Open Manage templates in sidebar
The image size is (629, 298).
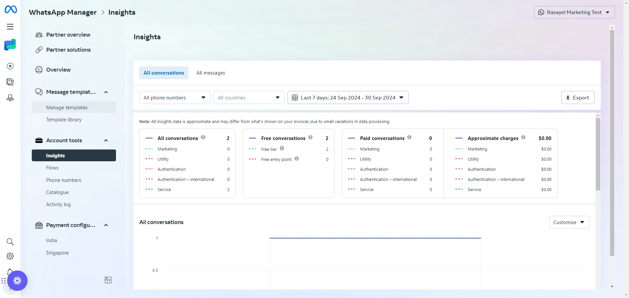(67, 108)
